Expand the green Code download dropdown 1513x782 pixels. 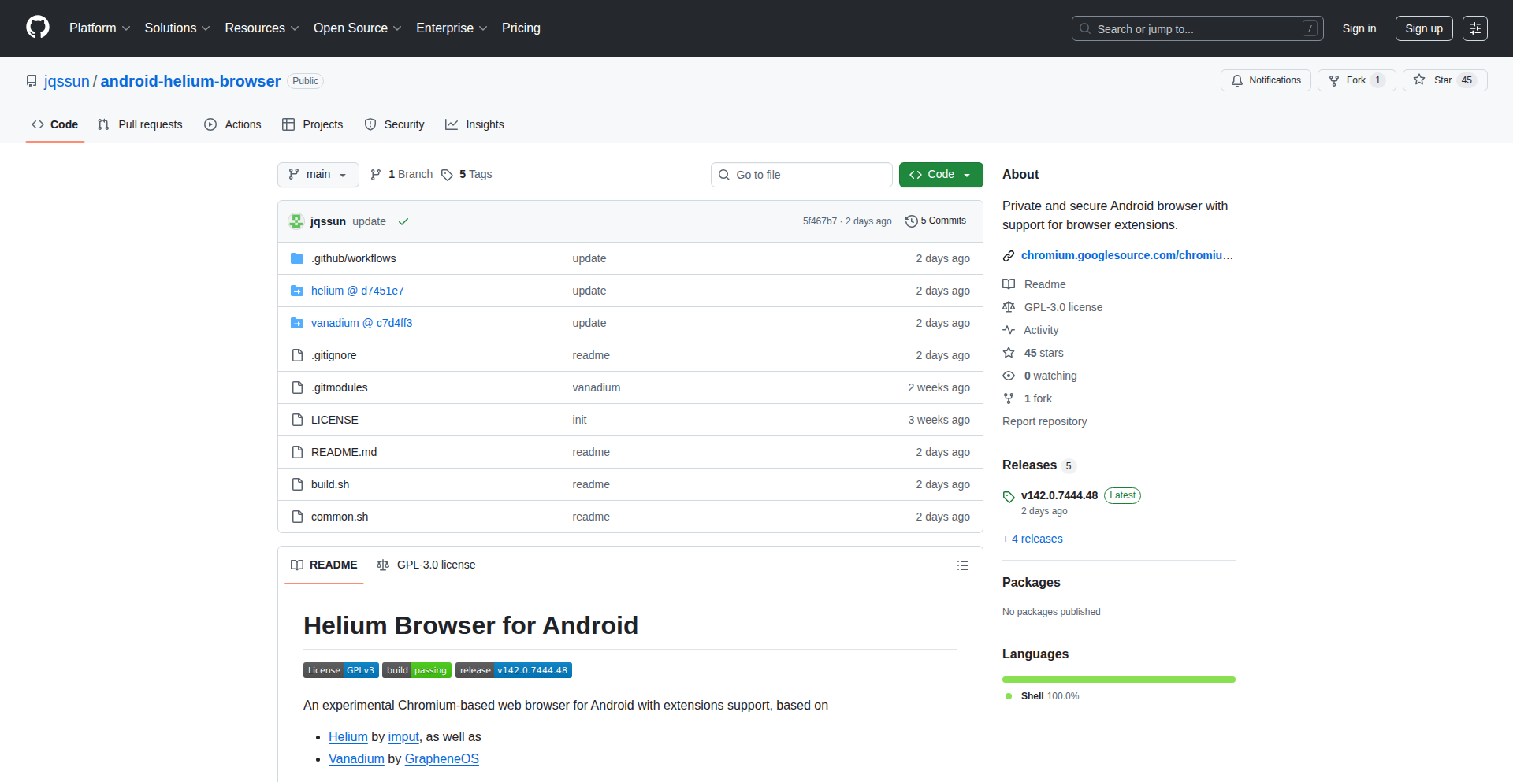click(x=966, y=174)
